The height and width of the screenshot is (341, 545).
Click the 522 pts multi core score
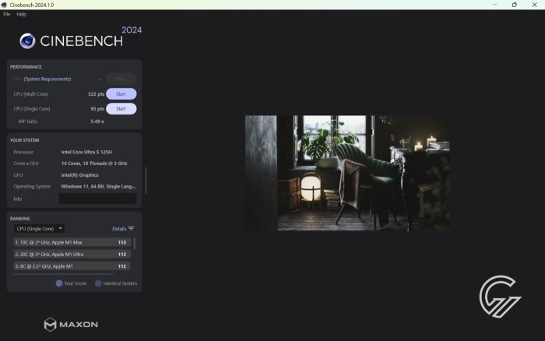(x=96, y=94)
